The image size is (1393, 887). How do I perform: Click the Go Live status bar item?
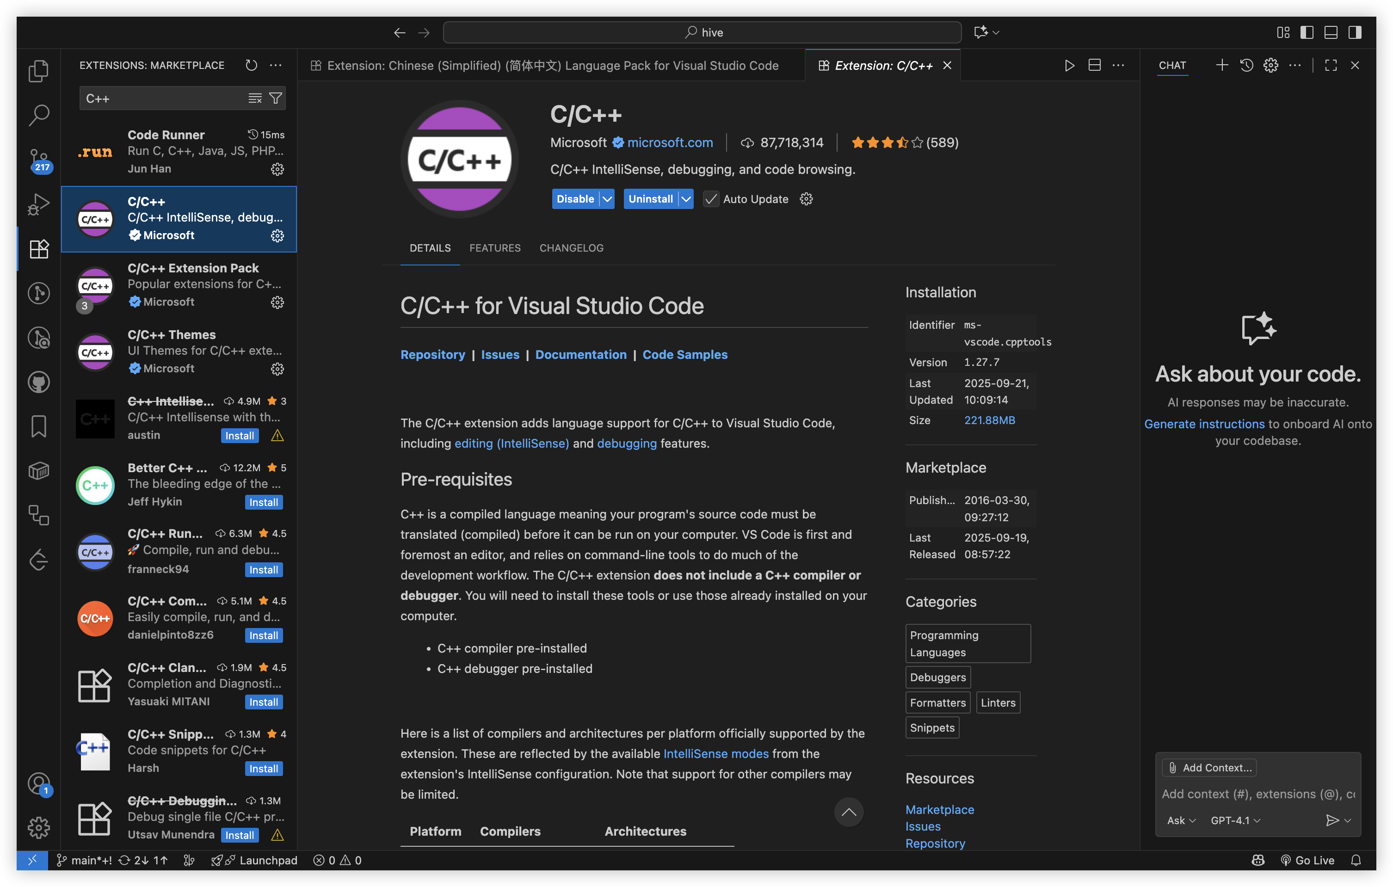pos(1308,860)
